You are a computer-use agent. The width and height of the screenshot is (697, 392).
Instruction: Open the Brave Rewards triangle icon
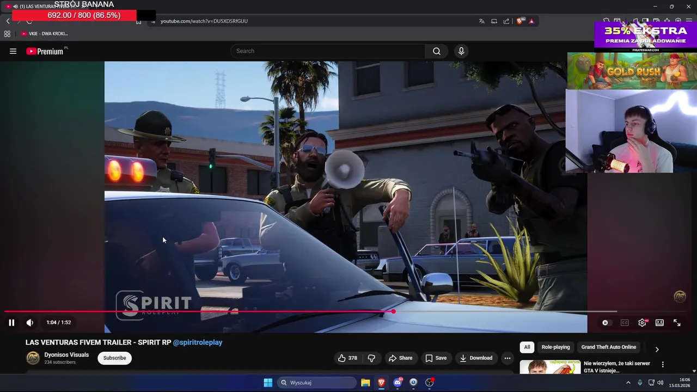(531, 21)
